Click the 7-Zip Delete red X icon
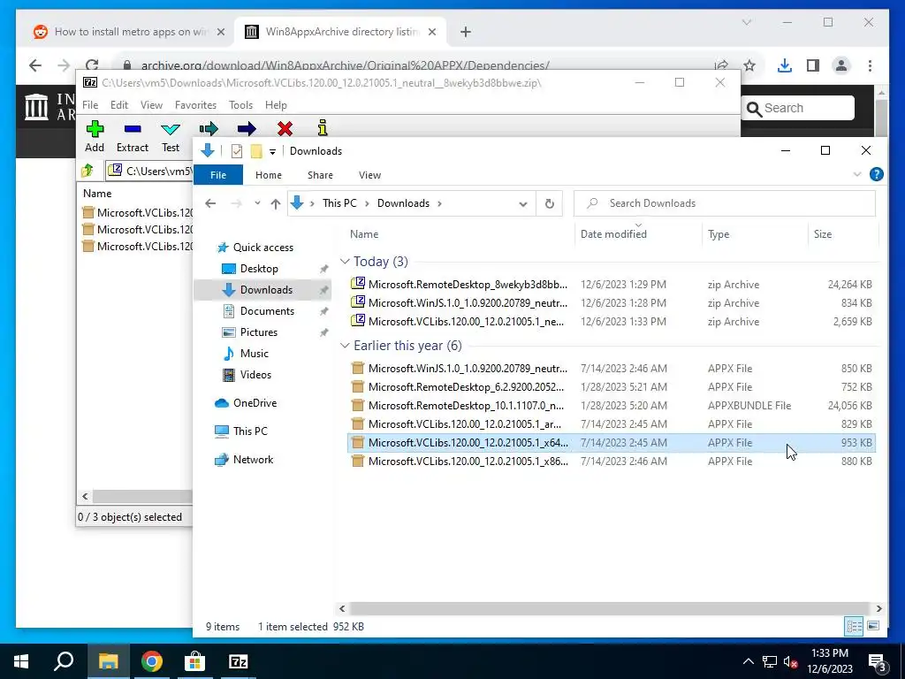This screenshot has height=679, width=905. point(285,128)
